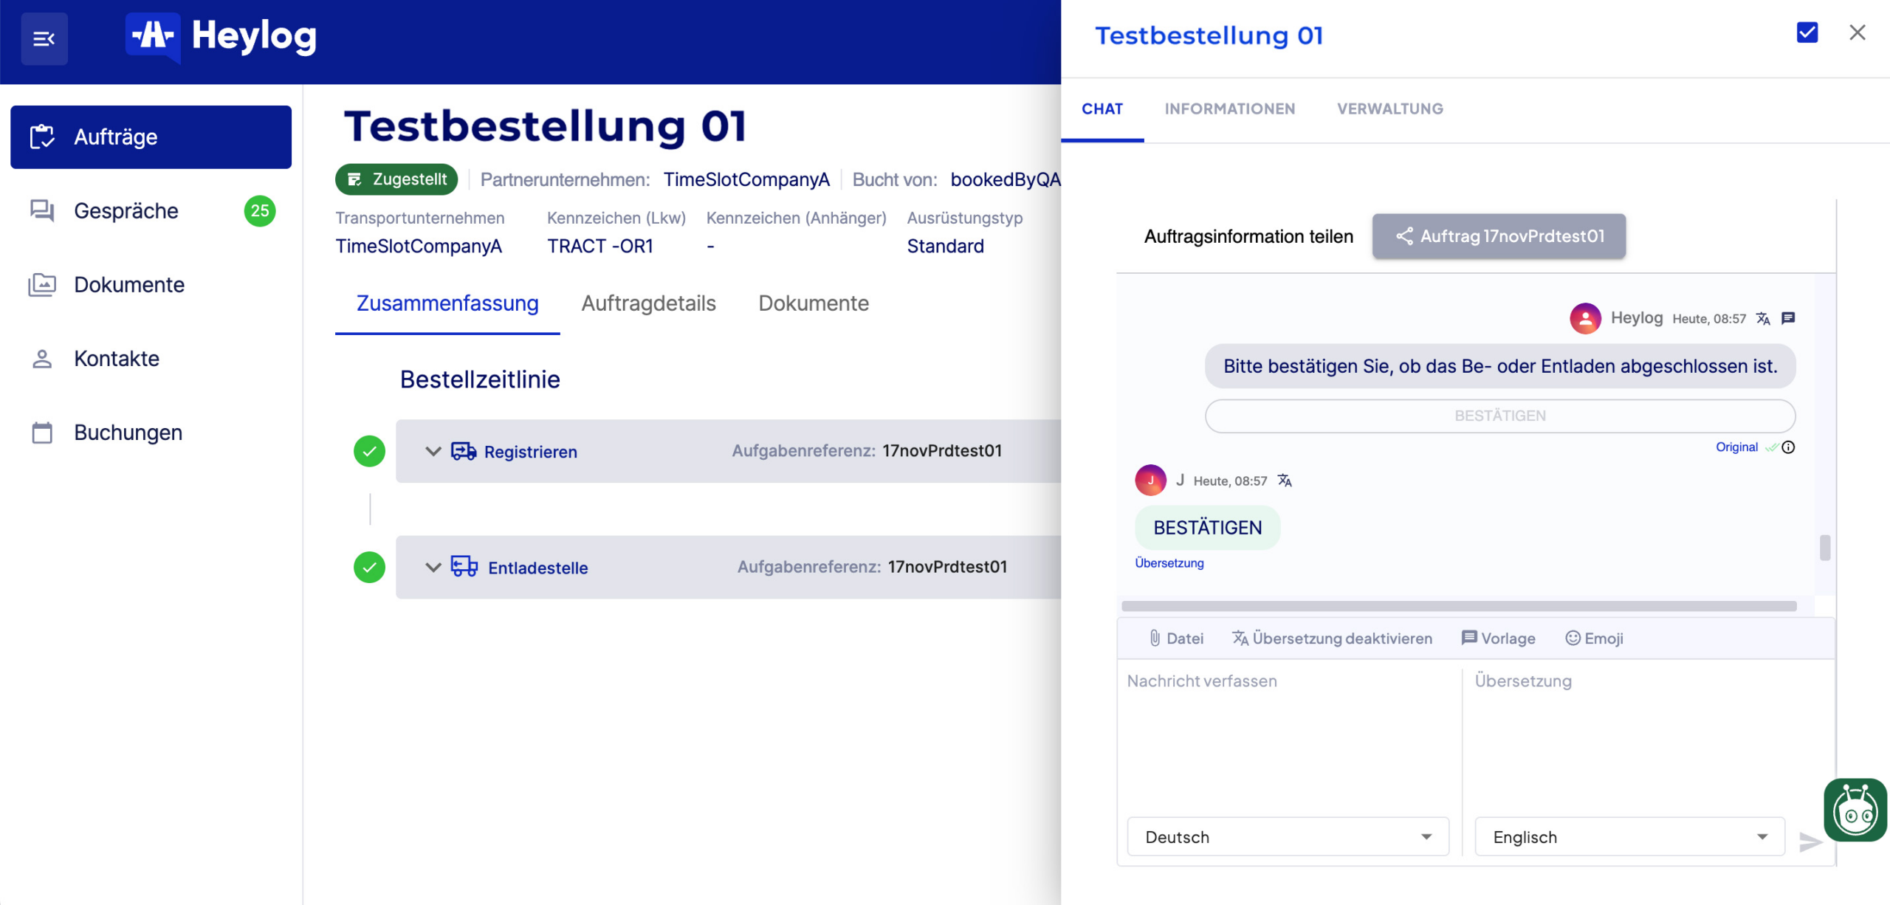Toggle the checkbox next to Testbestellung 01

(1807, 33)
